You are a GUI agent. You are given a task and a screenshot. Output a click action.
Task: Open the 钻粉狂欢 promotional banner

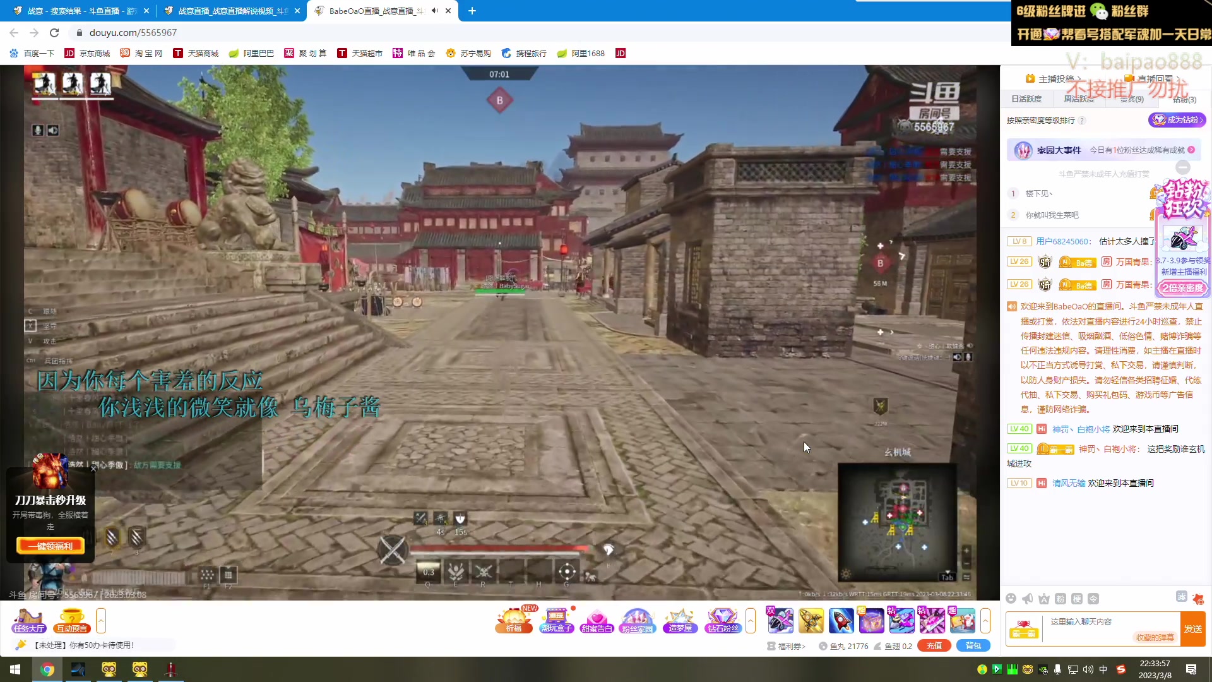point(1183,239)
